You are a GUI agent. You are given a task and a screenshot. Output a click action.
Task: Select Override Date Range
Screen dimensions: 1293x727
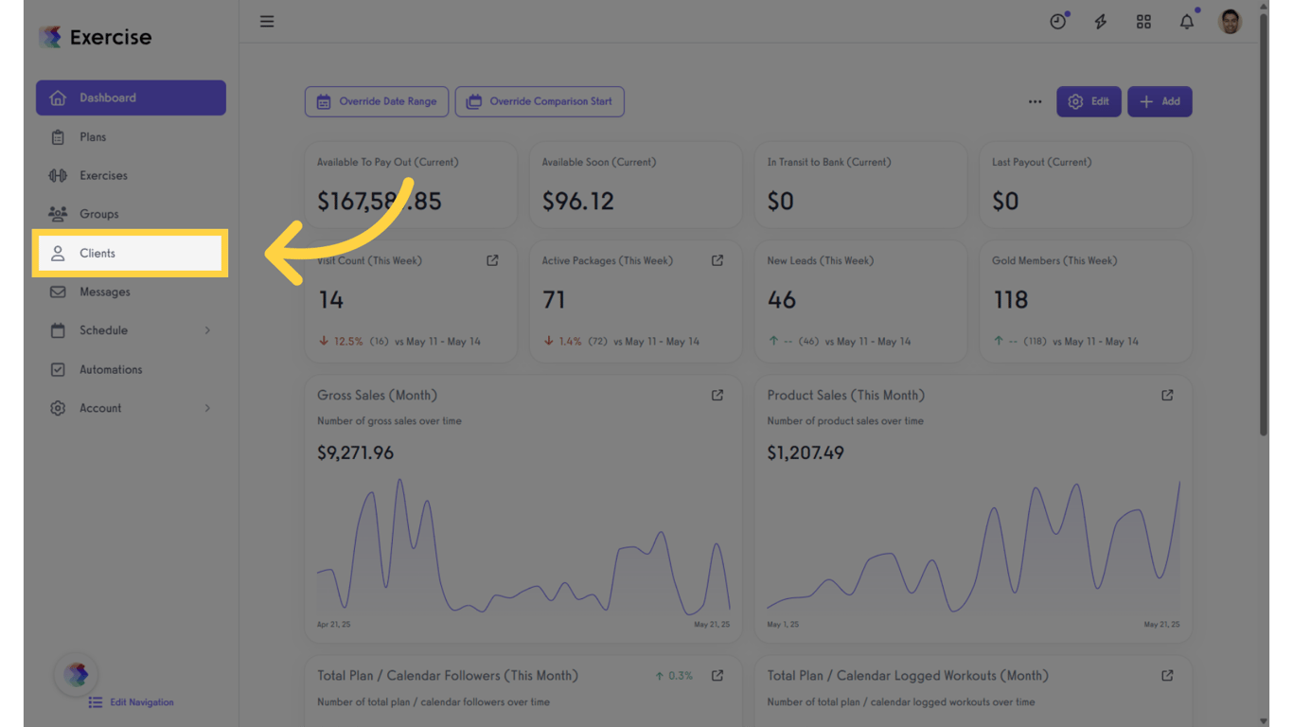(x=376, y=101)
